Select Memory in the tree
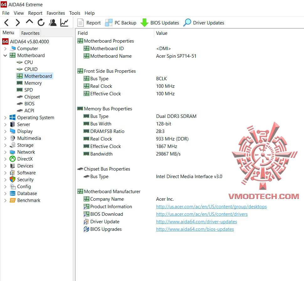This screenshot has height=281, width=304. tap(33, 83)
